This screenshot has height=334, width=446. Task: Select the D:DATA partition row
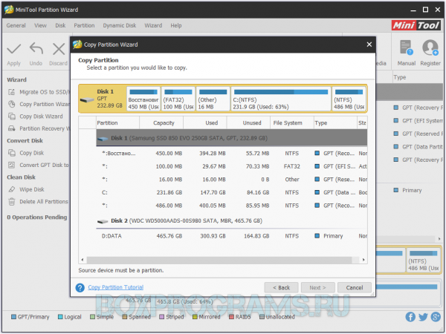pyautogui.click(x=231, y=236)
